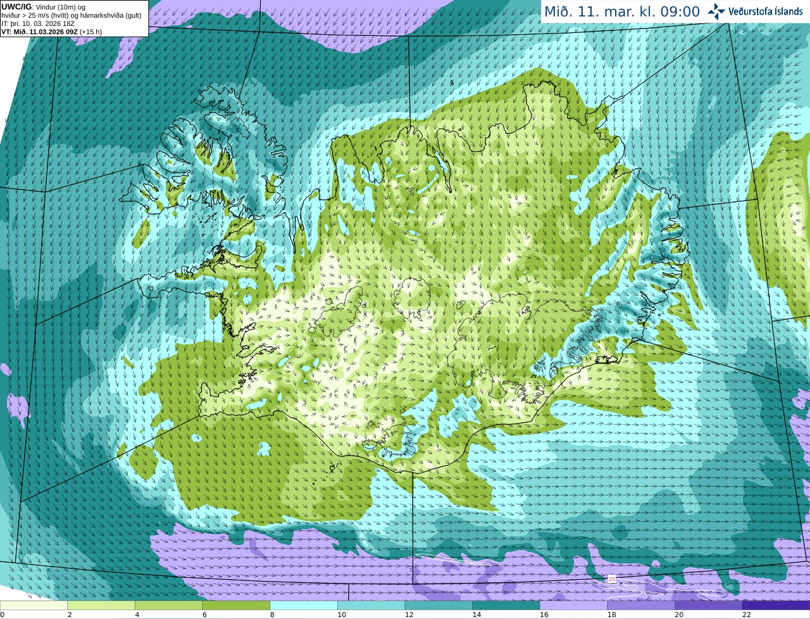
Task: Click the Veðurstofa Íslands name text
Action: click(765, 11)
